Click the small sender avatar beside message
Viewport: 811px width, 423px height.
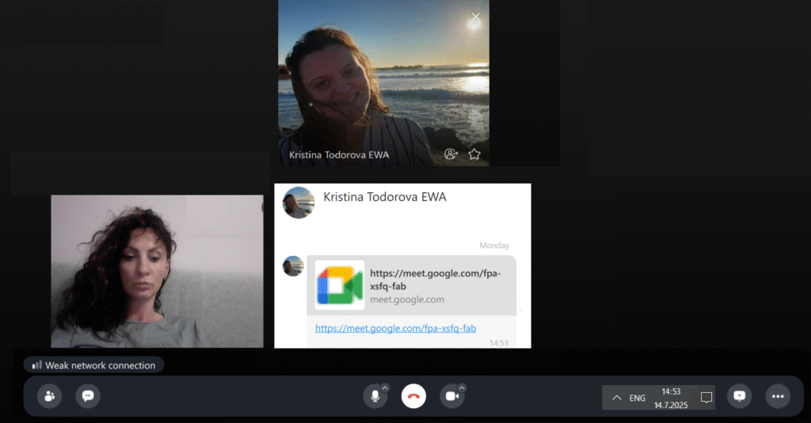[x=293, y=266]
